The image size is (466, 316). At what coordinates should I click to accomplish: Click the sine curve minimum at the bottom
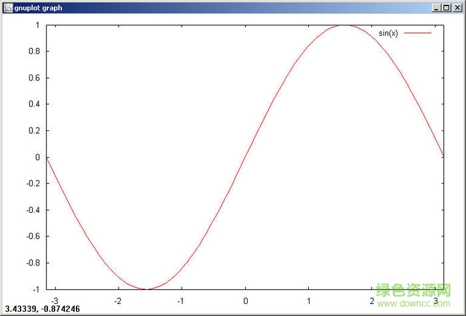146,289
